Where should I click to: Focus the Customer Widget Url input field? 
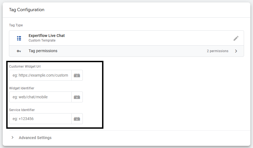[40, 75]
